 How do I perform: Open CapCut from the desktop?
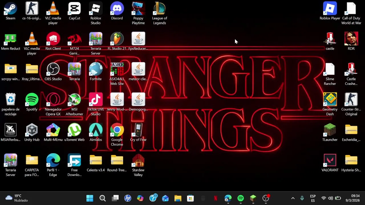[74, 11]
